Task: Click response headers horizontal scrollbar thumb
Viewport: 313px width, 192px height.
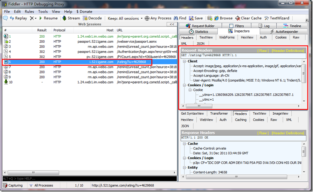Action: click(237, 177)
